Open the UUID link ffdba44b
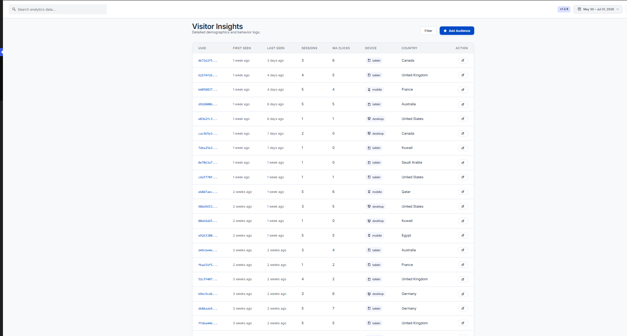The image size is (627, 336). (208, 323)
